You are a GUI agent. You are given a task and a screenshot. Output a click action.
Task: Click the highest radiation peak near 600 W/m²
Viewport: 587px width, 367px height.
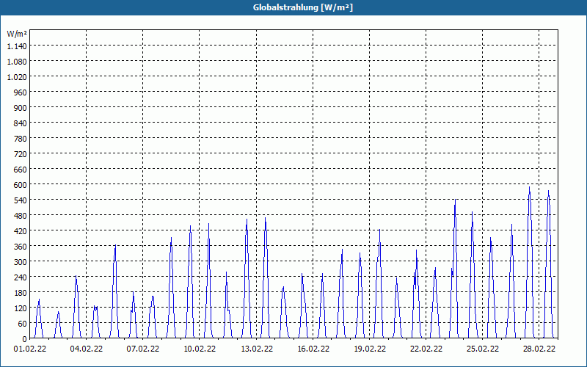pos(529,187)
